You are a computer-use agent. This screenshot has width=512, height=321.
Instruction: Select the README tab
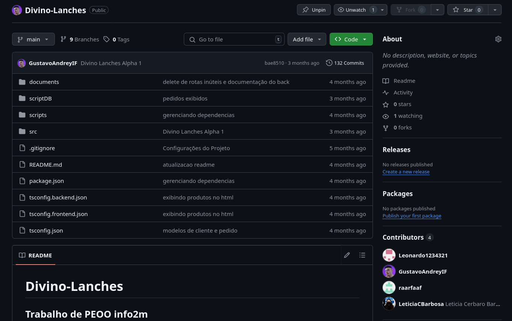[x=35, y=255]
